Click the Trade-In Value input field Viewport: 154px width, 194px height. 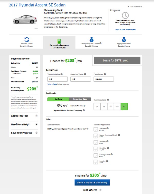57,79
